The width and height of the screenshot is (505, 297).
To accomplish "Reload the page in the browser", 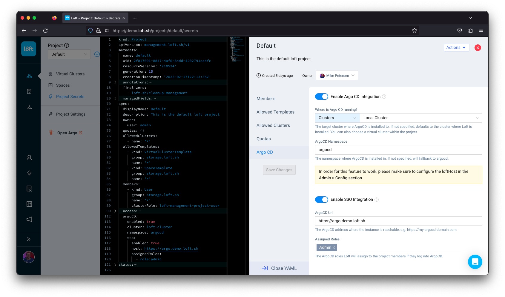I will coord(45,31).
